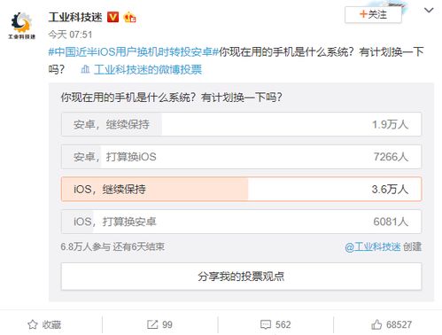The width and height of the screenshot is (442, 335).
Task: Click the repost icon with 99
Action: [x=152, y=324]
